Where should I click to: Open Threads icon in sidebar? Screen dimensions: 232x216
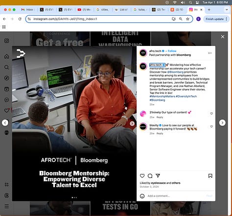pyautogui.click(x=6, y=195)
